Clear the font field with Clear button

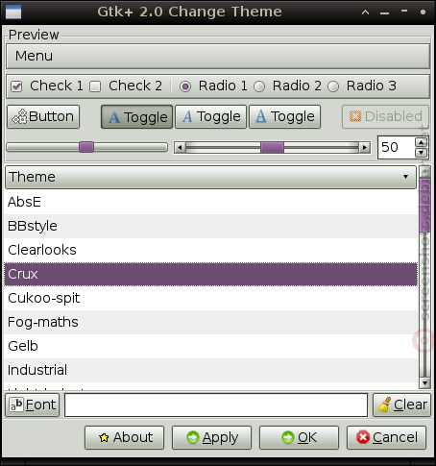(x=401, y=405)
